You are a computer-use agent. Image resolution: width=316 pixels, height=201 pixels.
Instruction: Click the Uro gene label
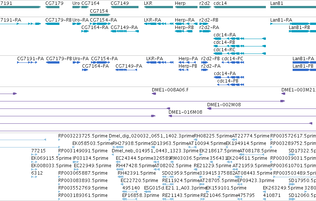[x=76, y=3]
